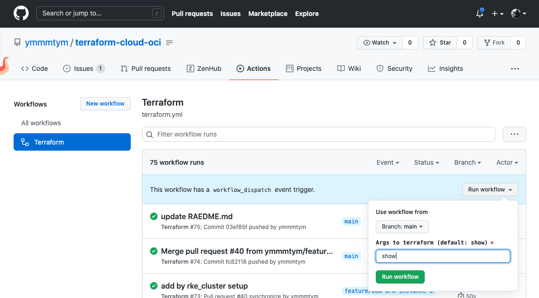Click the Filter workflow runs search field
Screen dimensions: 539x298
[318, 134]
